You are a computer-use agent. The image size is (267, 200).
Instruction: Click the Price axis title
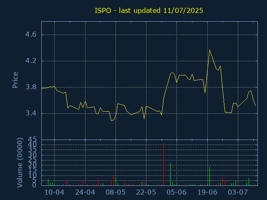pos(15,80)
